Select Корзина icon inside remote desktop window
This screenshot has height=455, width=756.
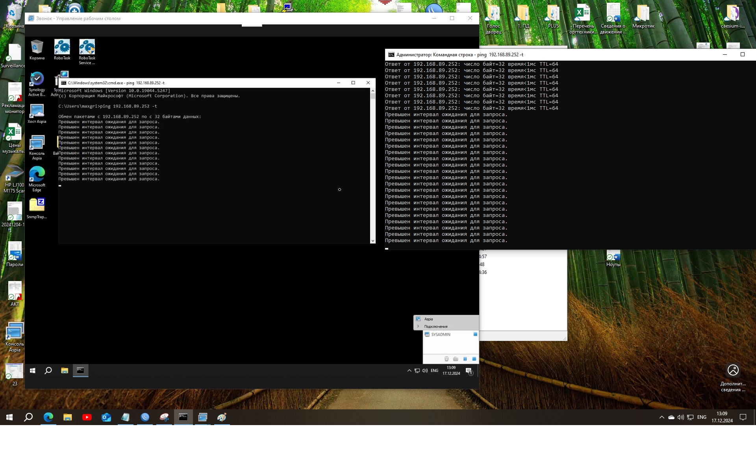tap(37, 50)
